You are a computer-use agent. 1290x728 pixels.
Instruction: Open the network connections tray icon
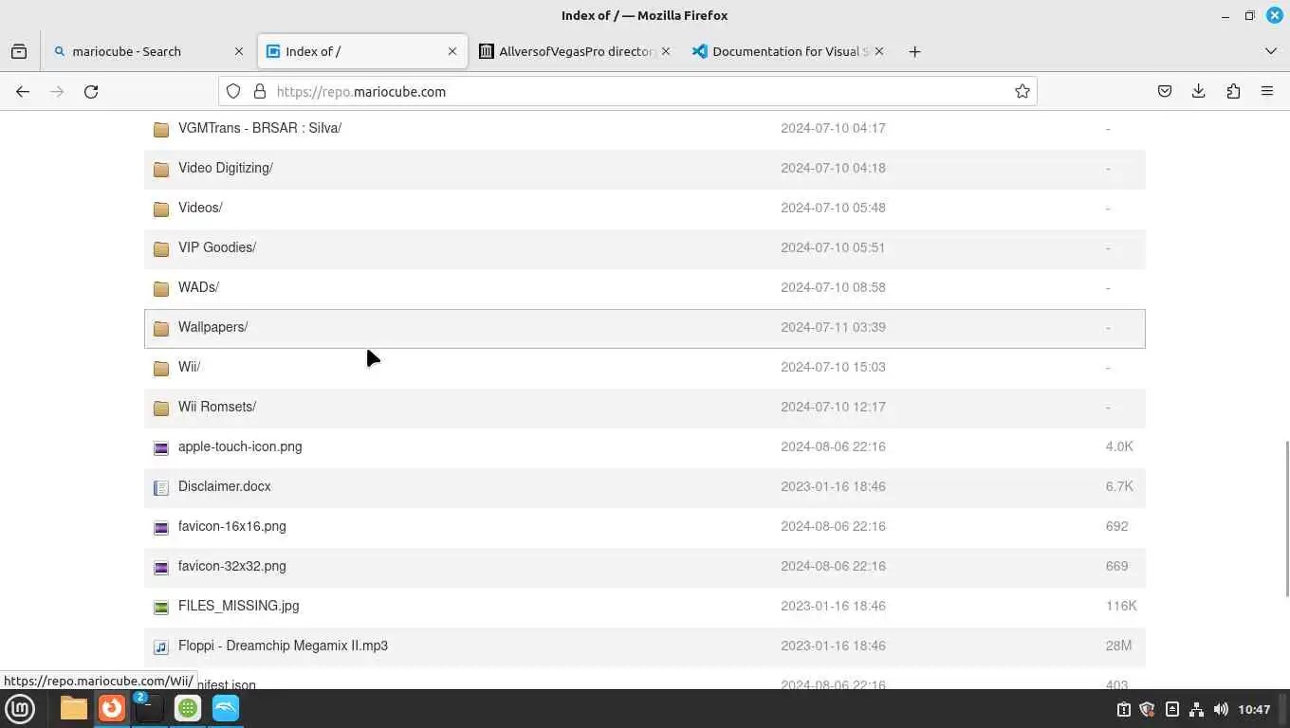pyautogui.click(x=1196, y=709)
